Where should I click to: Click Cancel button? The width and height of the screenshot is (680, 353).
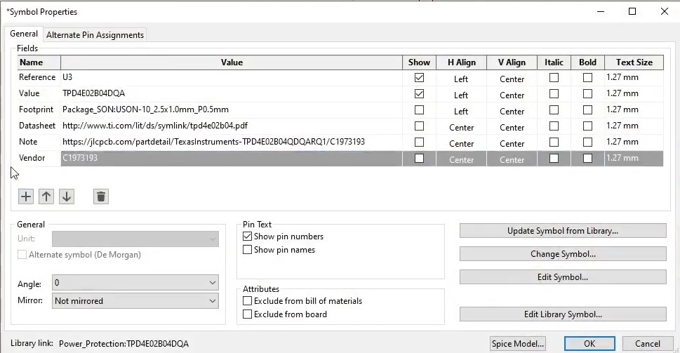pyautogui.click(x=648, y=343)
